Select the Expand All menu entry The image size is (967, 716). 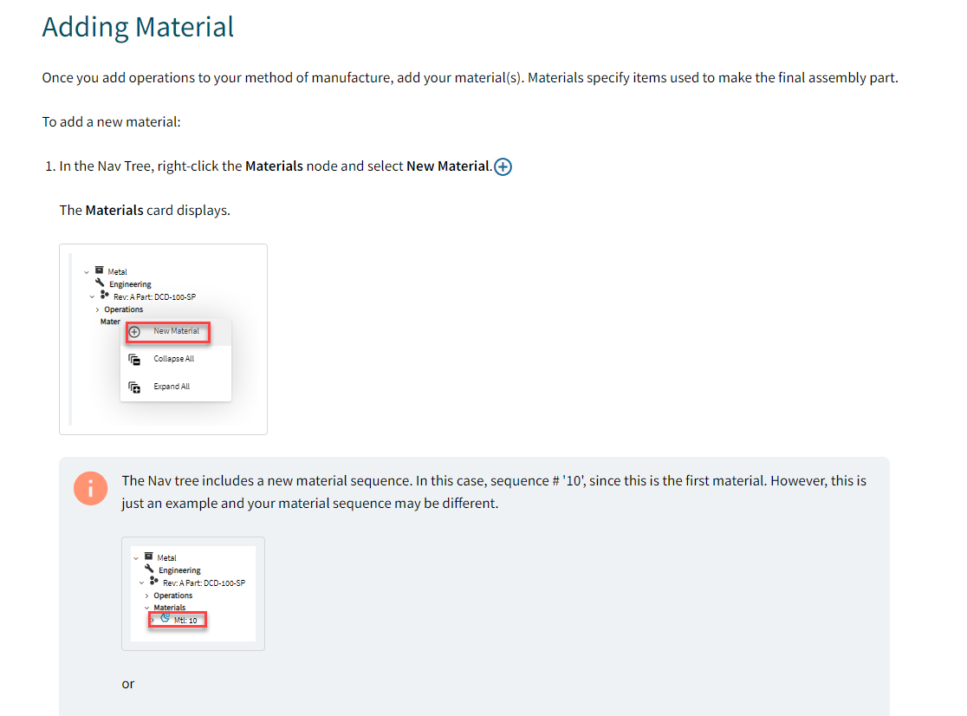pos(172,387)
